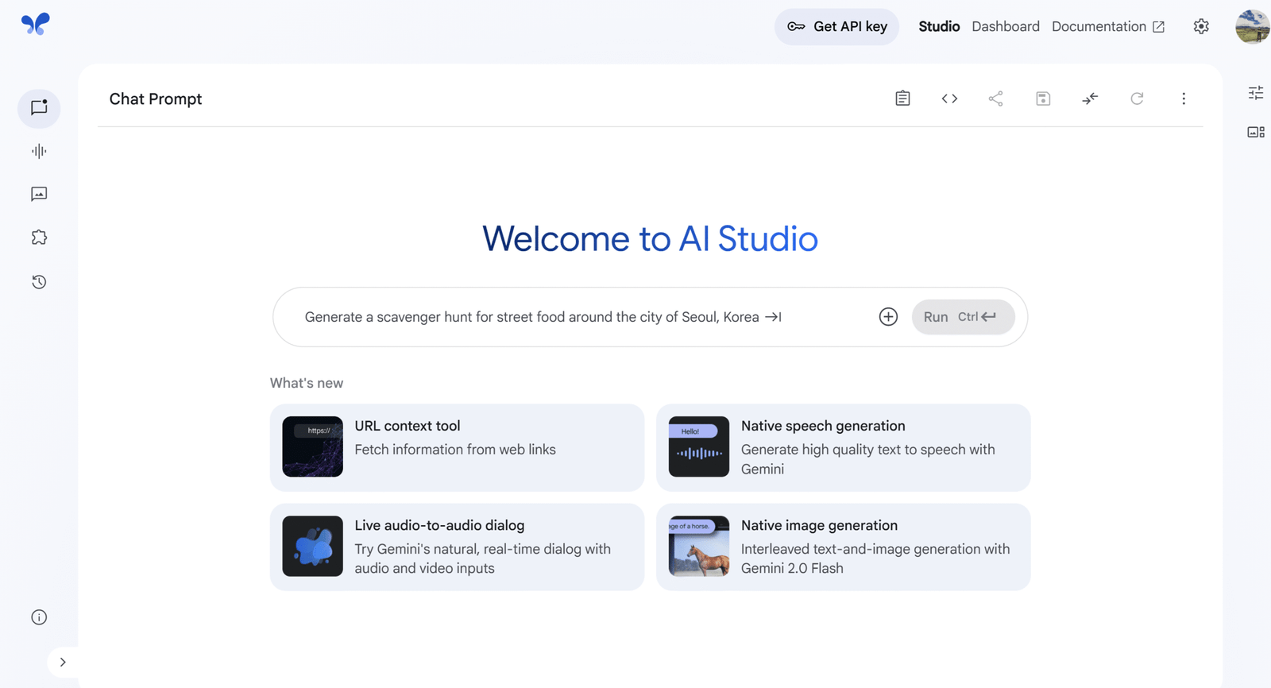Click the Save prompt icon

1043,99
